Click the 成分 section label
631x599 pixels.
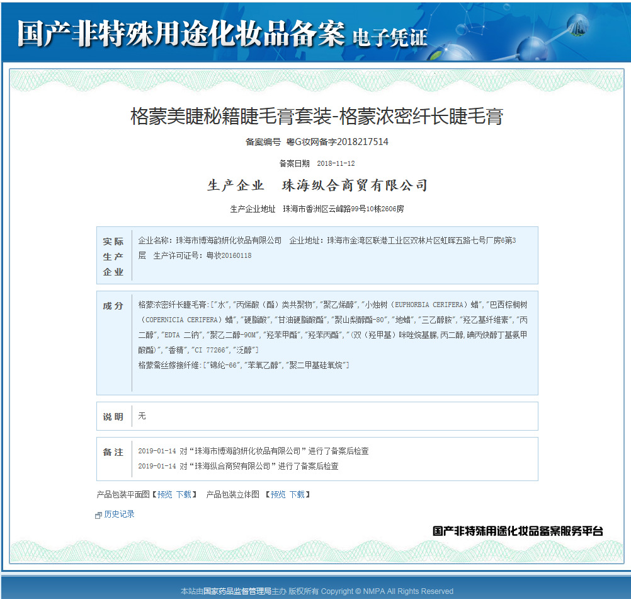(x=113, y=306)
